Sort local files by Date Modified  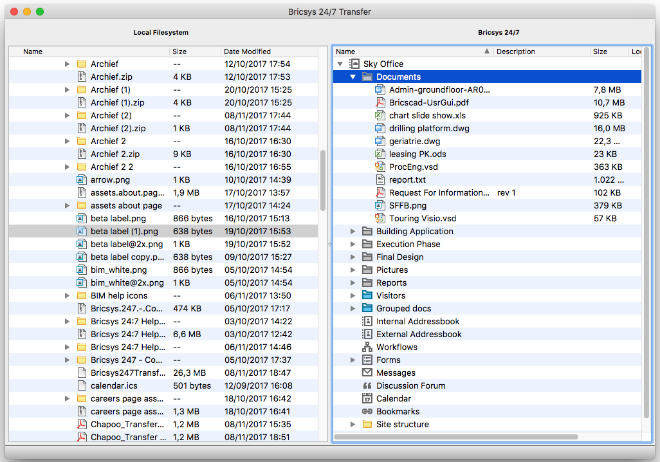(x=270, y=51)
